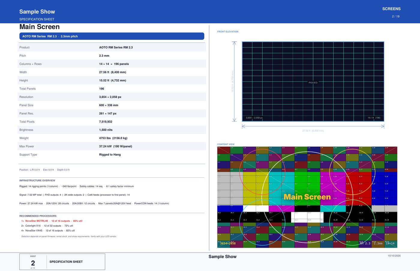Click weight value '4753 lbs (2156.0 kg)'
This screenshot has height=271, width=420.
[113, 138]
